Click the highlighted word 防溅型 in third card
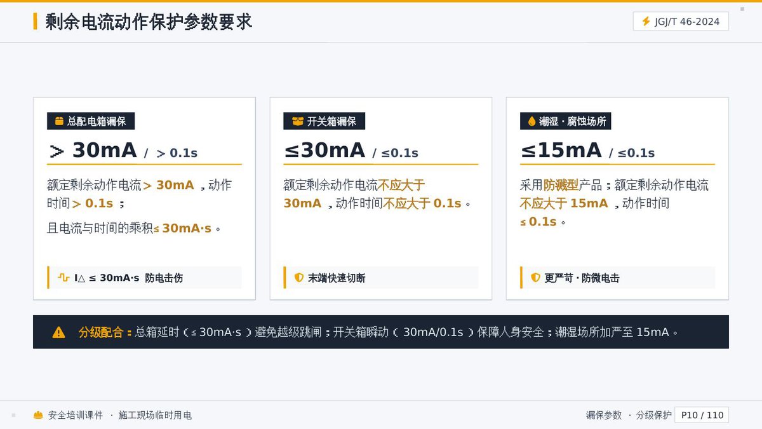Screen dimensions: 762x429 [x=561, y=185]
